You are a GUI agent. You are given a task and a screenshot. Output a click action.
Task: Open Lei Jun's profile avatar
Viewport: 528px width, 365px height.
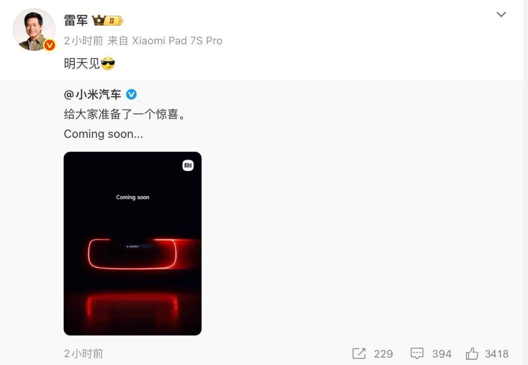34,30
